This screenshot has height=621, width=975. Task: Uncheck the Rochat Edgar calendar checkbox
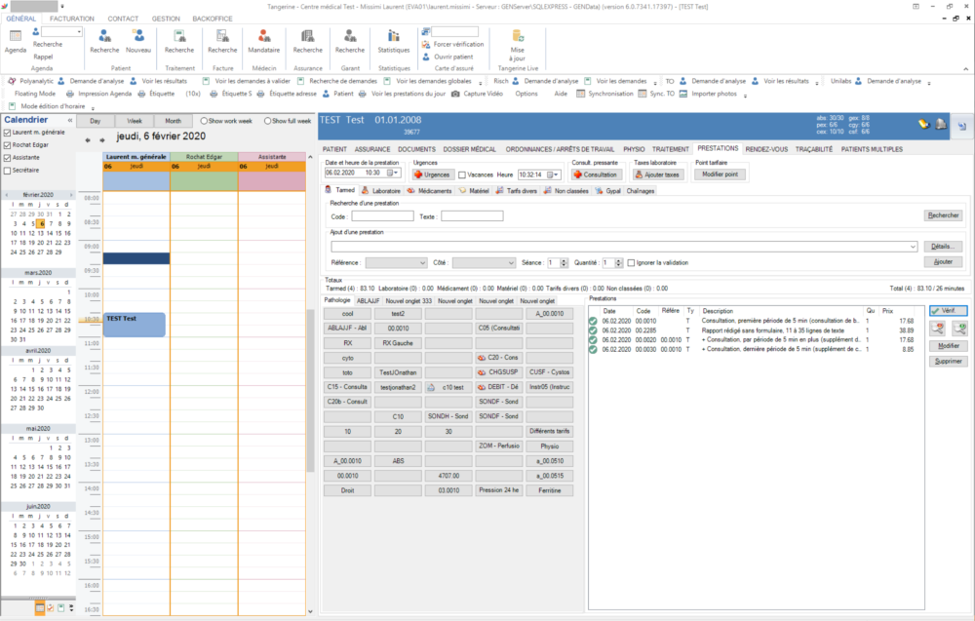pyautogui.click(x=8, y=144)
